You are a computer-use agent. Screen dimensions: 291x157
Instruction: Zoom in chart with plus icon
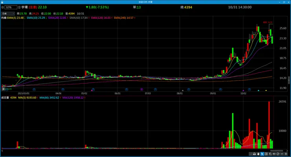(x=286, y=154)
